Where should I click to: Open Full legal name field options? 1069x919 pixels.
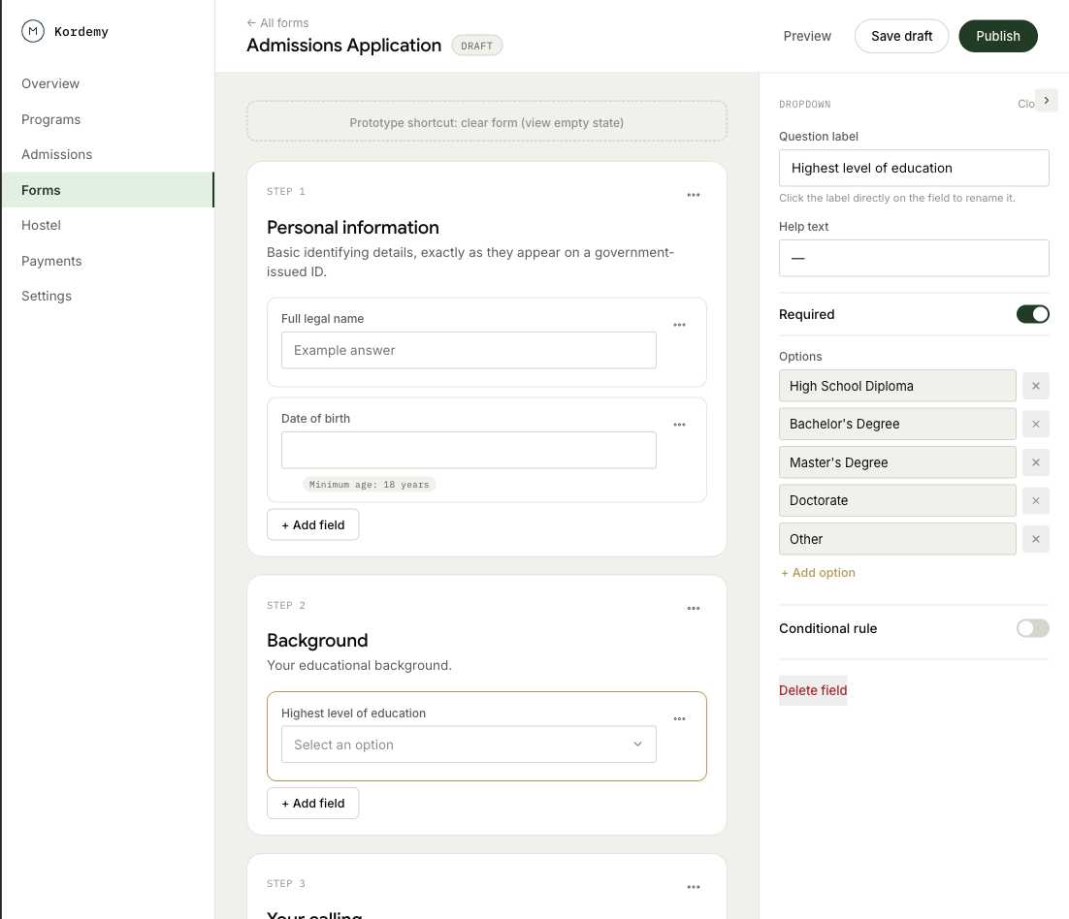[680, 325]
